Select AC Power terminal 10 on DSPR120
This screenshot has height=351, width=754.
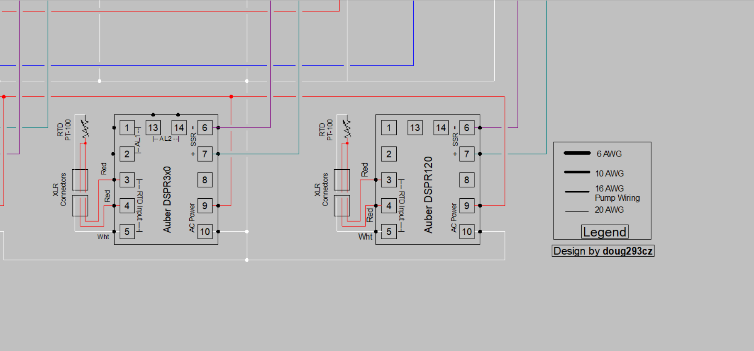(467, 232)
